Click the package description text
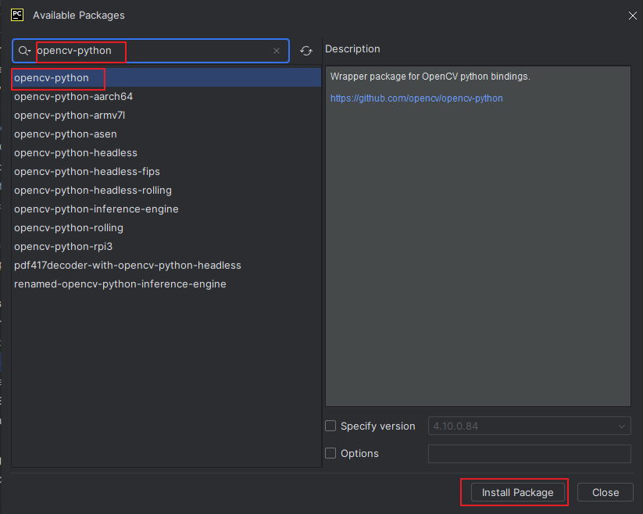This screenshot has height=514, width=643. [430, 77]
